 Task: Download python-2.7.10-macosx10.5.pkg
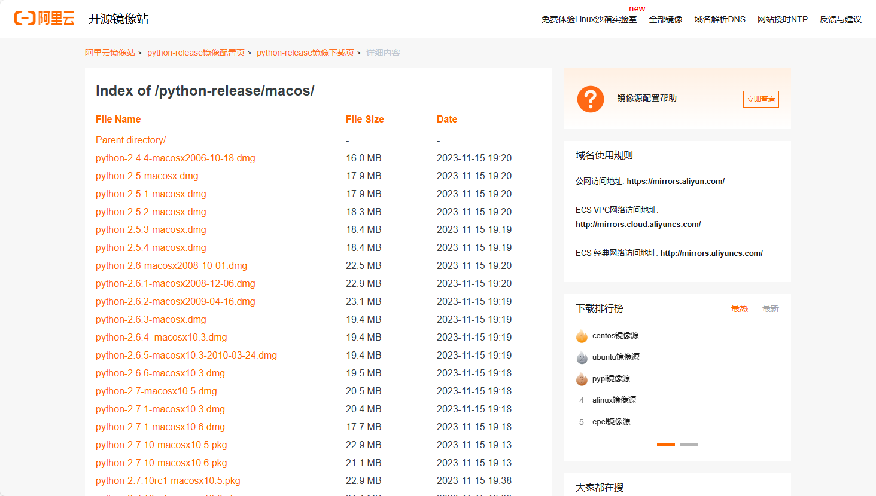click(x=161, y=445)
